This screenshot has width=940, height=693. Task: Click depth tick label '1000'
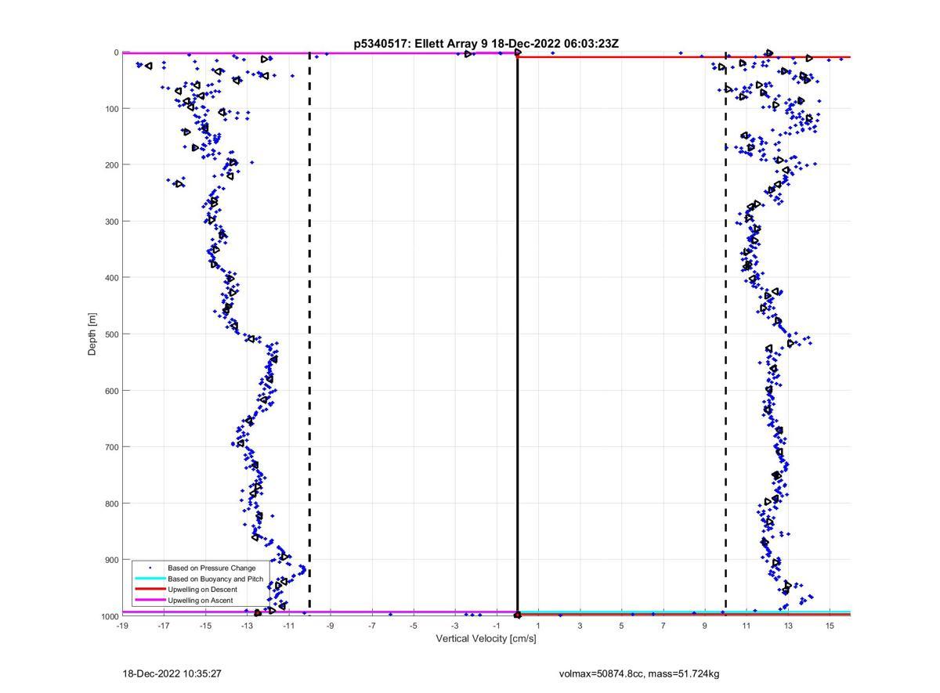[109, 616]
